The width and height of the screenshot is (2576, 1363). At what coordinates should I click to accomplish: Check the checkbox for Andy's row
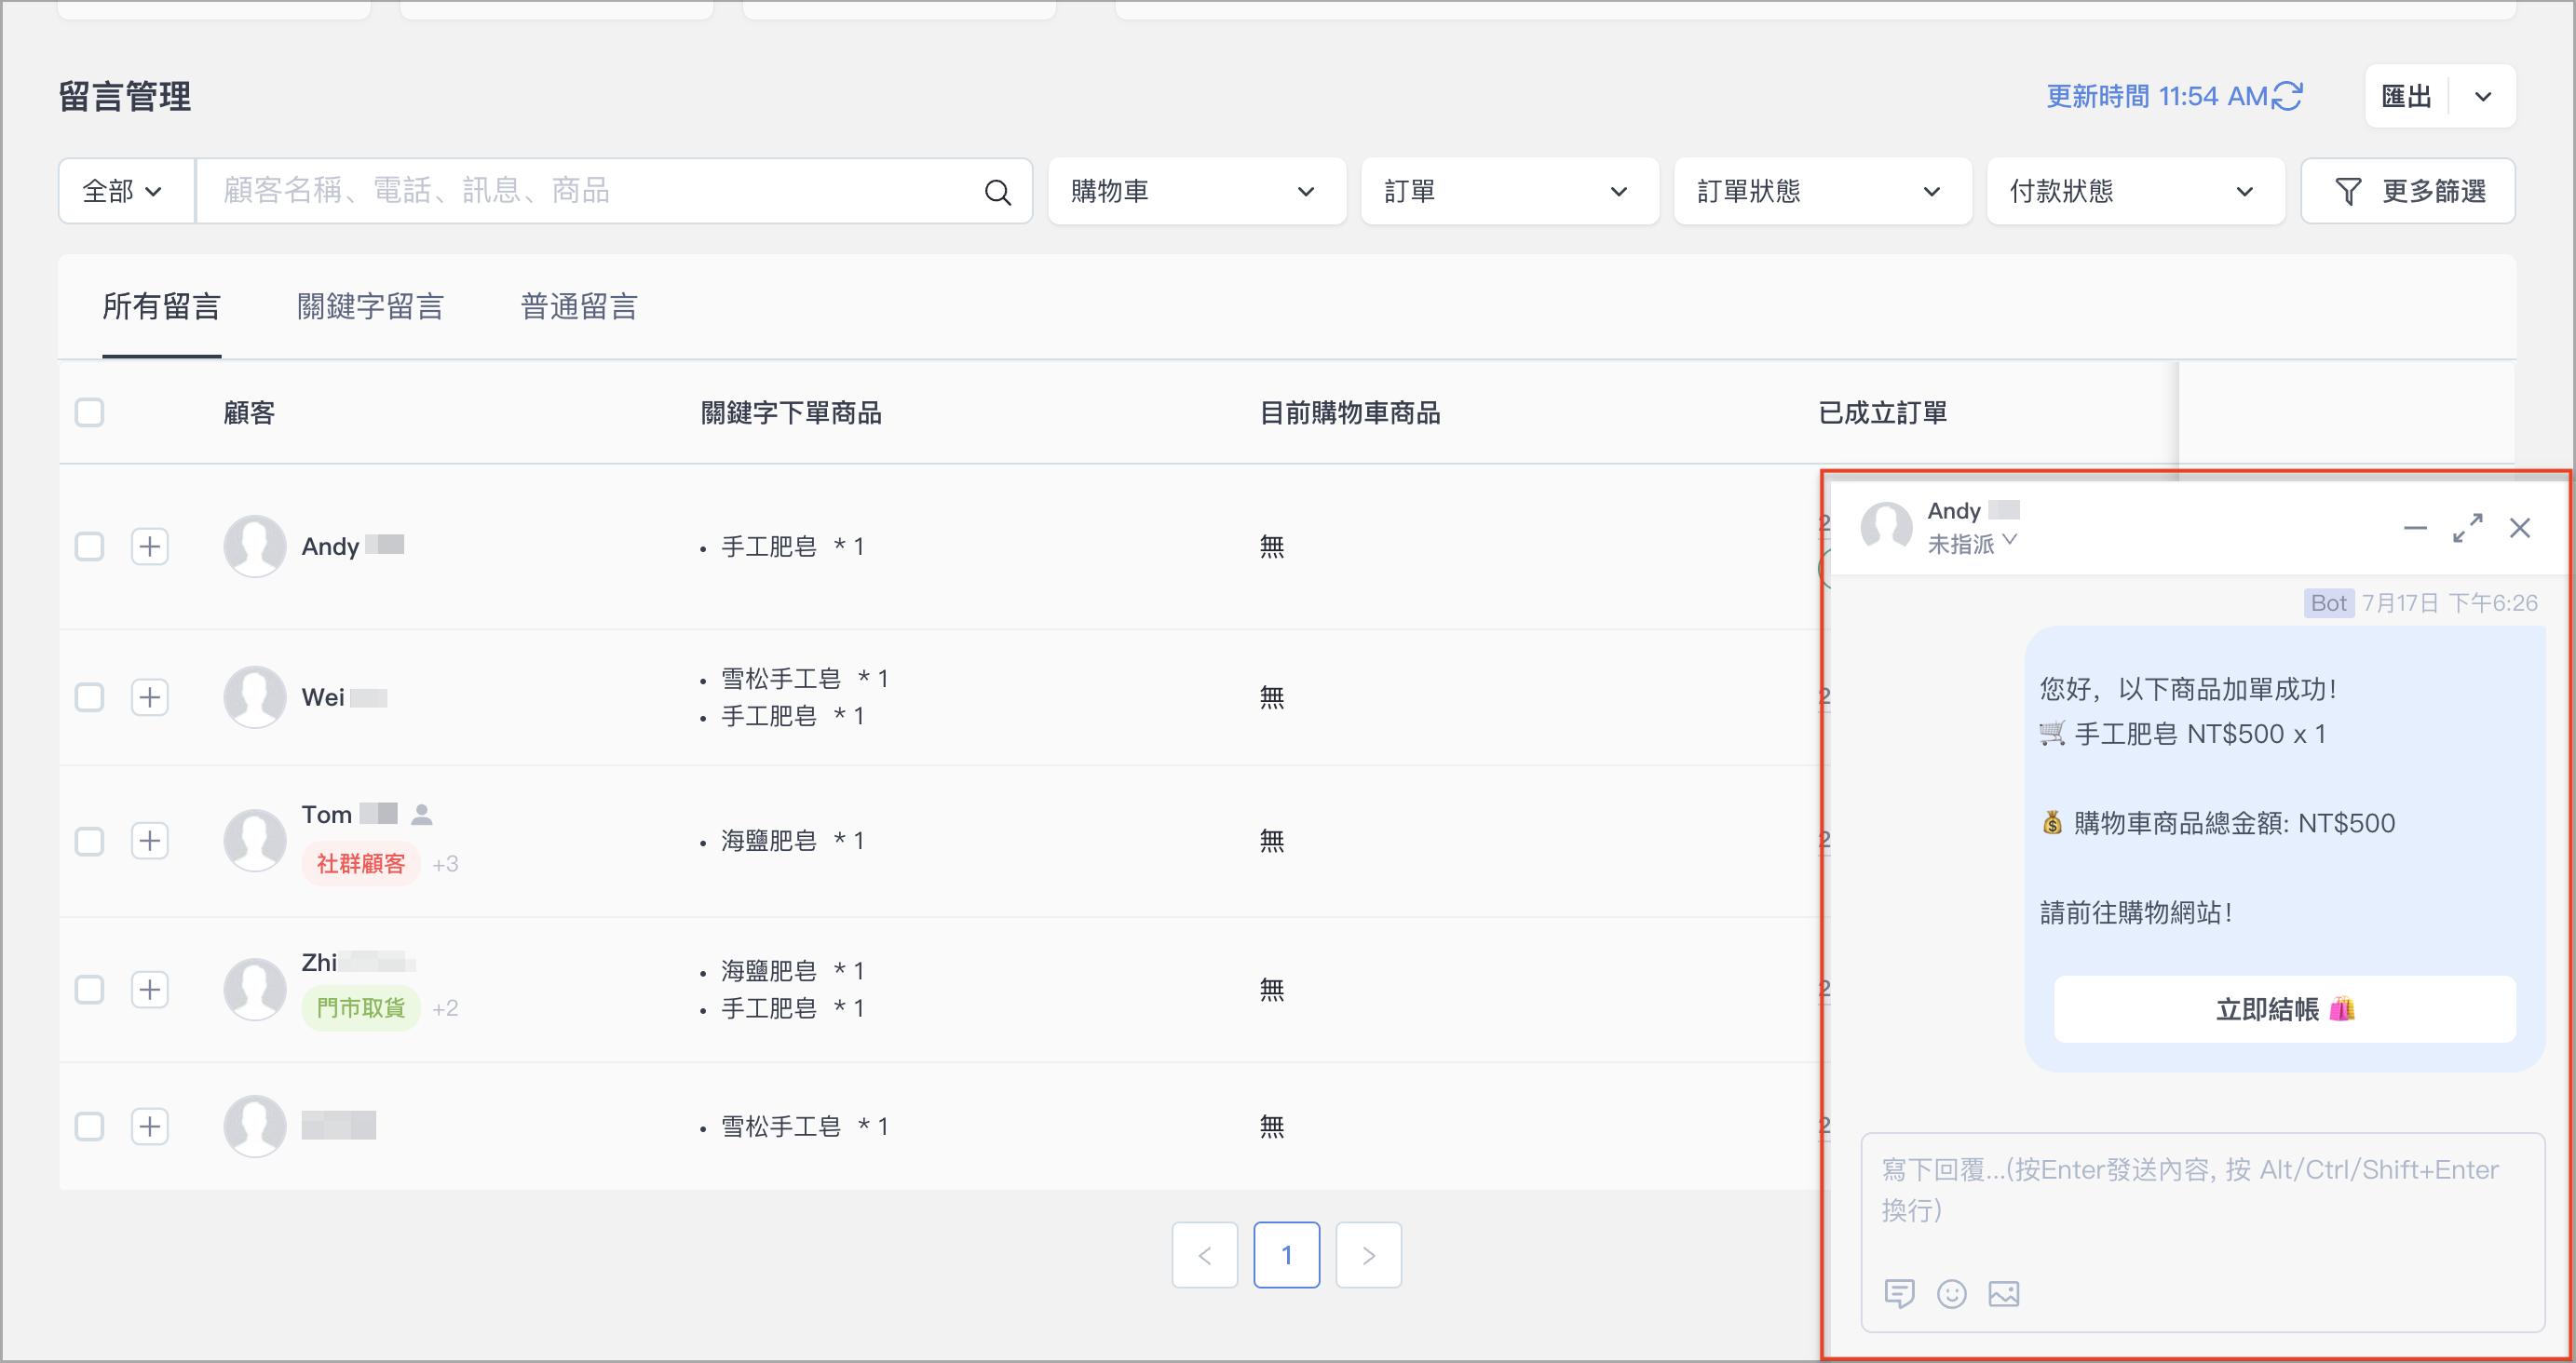pyautogui.click(x=89, y=546)
